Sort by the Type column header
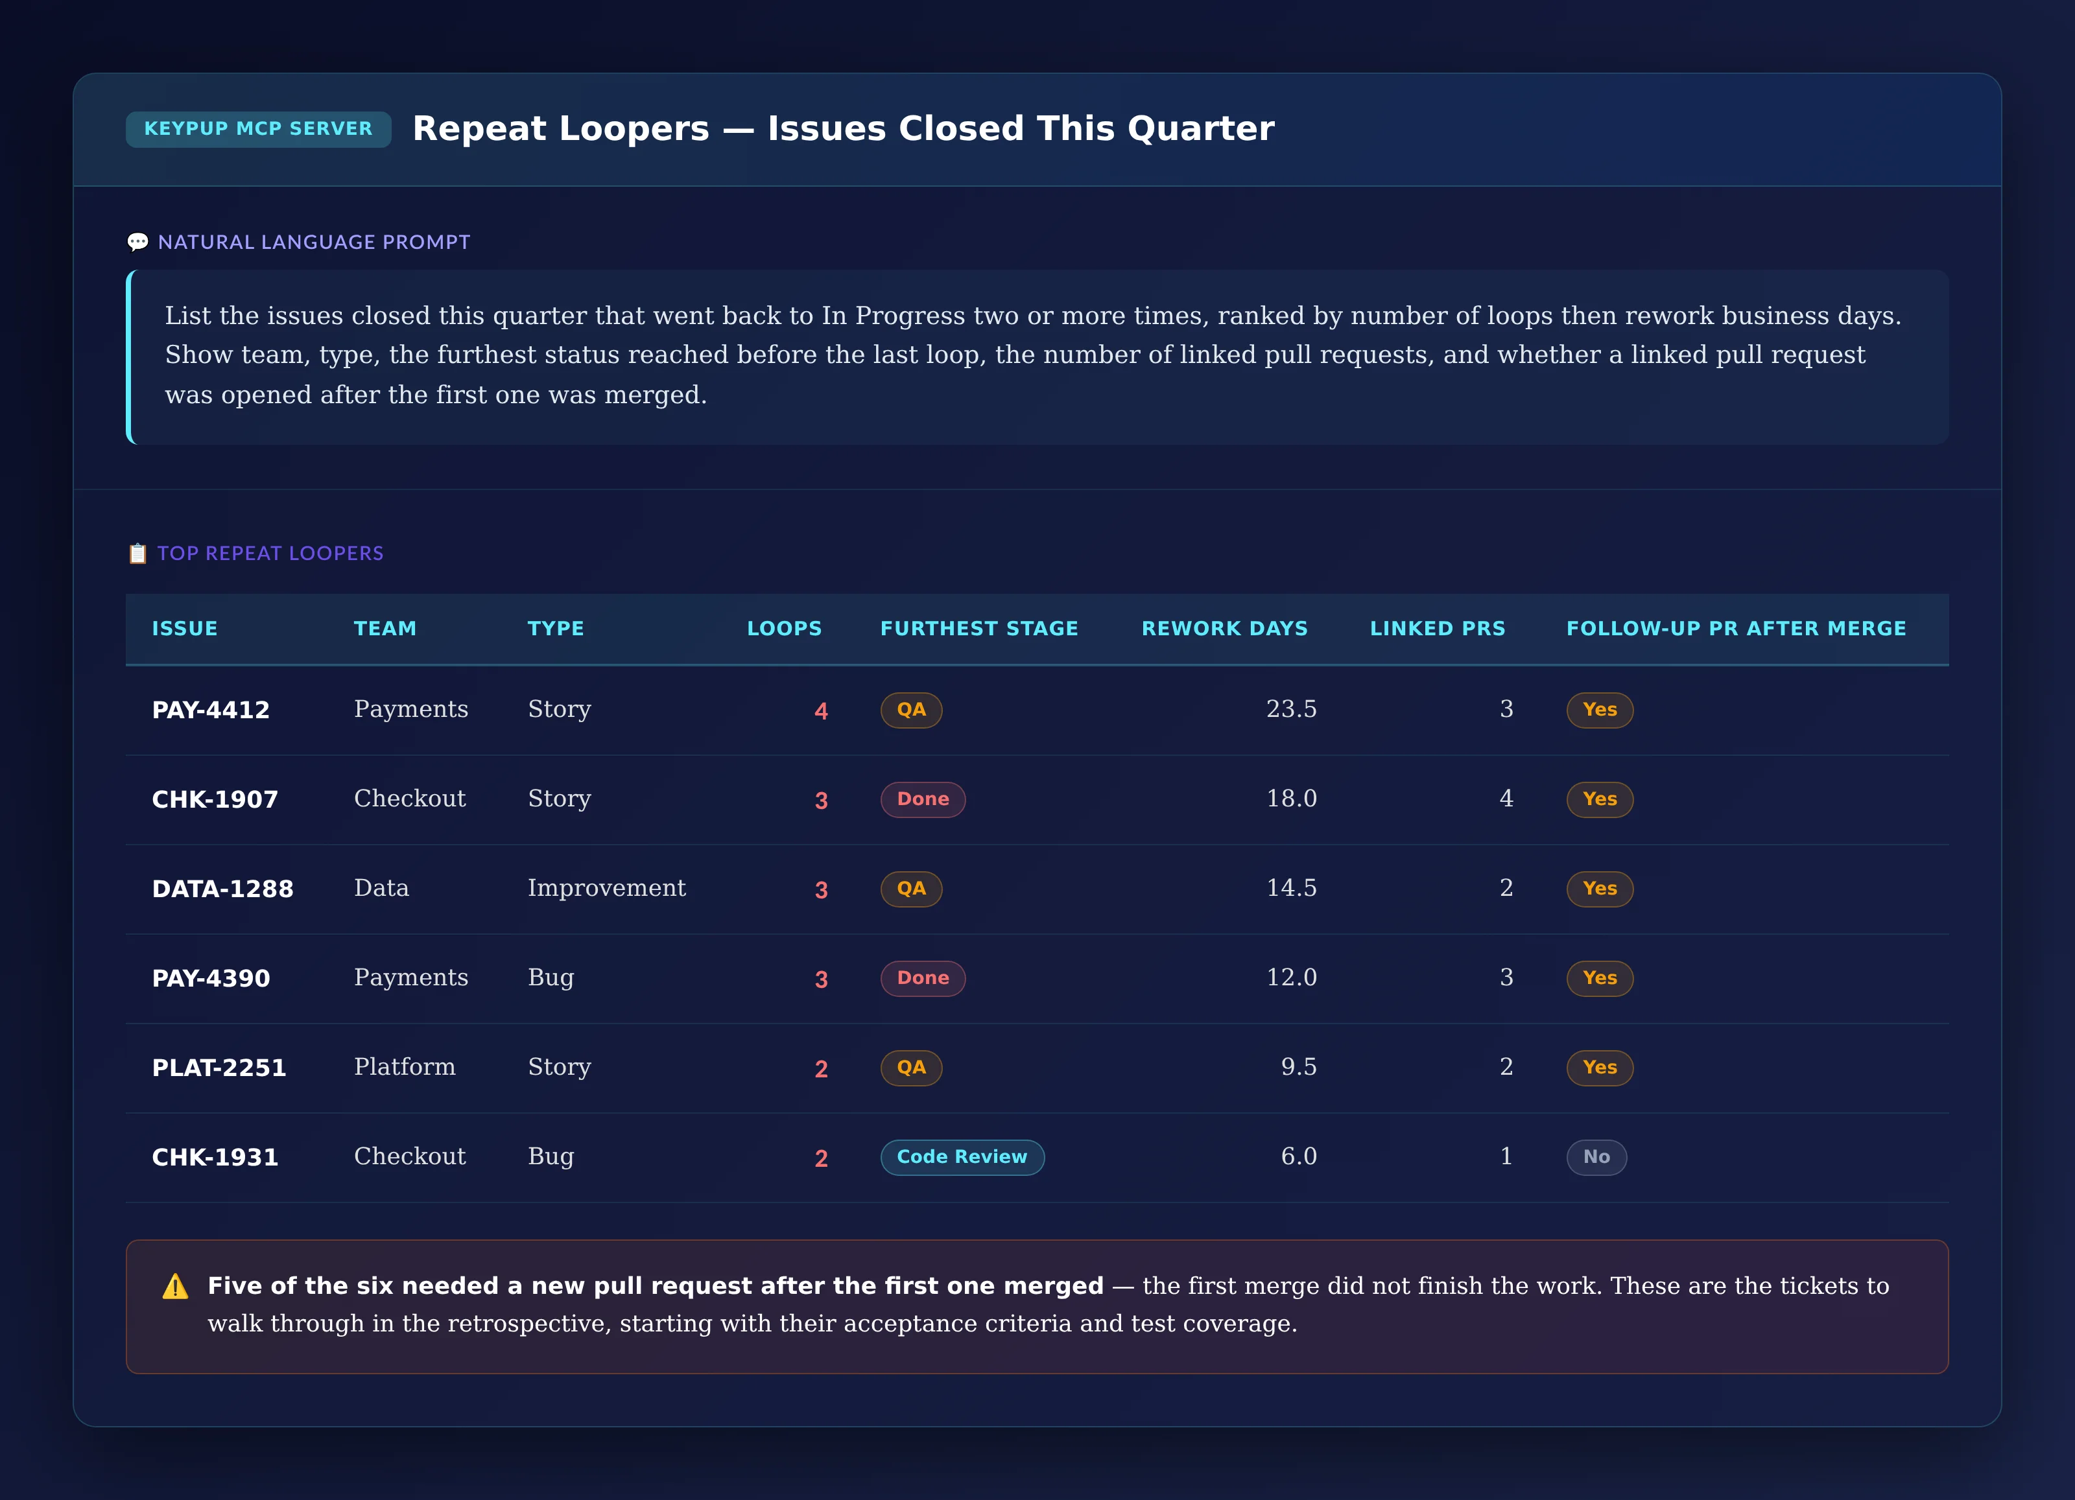Screen dimensions: 2075x1500 point(555,628)
